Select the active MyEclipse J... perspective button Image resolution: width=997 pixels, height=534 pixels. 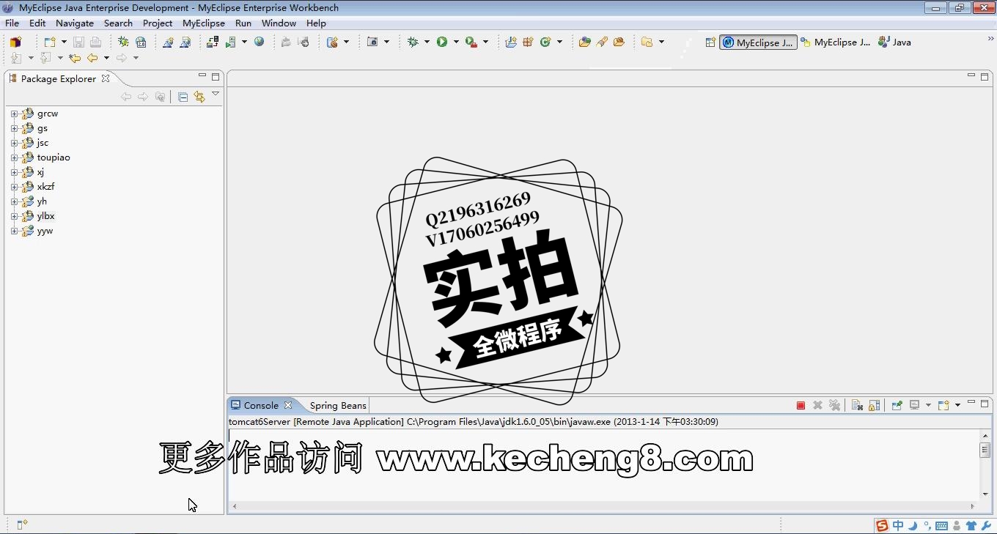758,42
